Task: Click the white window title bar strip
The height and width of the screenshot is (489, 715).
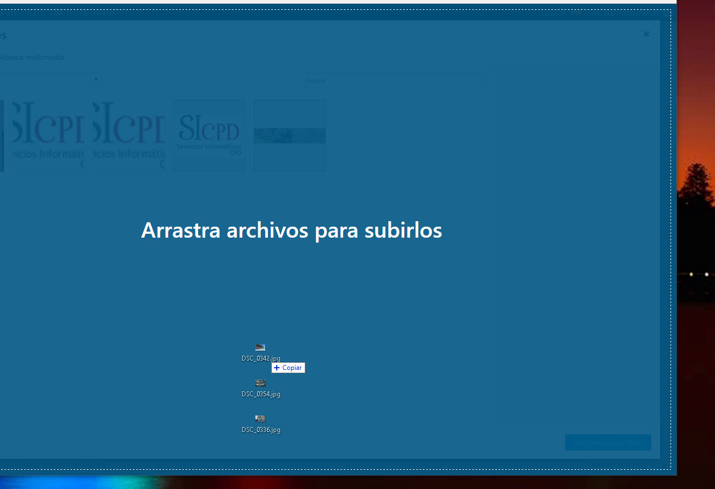Action: click(329, 2)
